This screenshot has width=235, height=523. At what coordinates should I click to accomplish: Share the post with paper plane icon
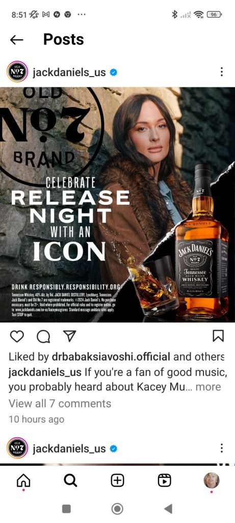(x=70, y=336)
